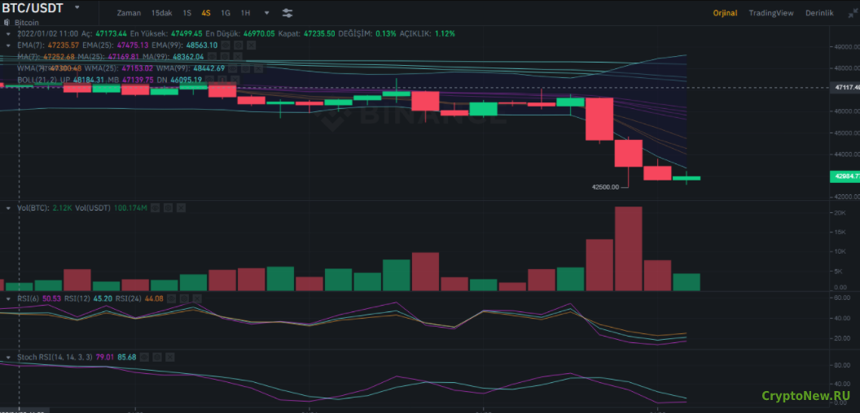Click the Stoch RSI value 85.68
Screen dimensions: 860x413
[x=127, y=357]
